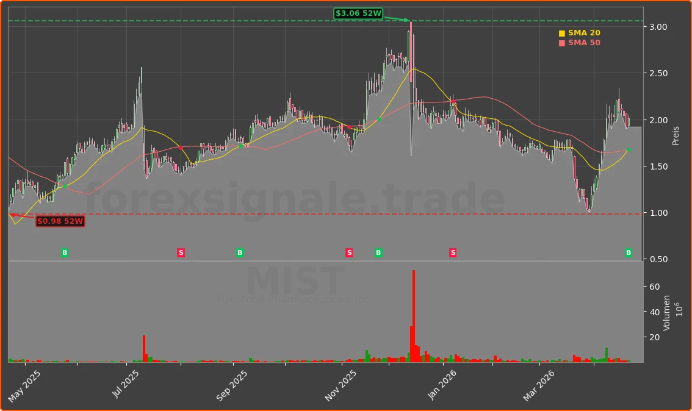Select the B buy marker near Sep 2025
Screen dimensions: 692x411
240,252
